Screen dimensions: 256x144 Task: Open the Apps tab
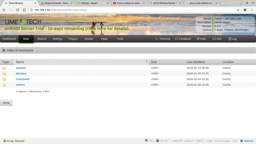pyautogui.click(x=104, y=39)
